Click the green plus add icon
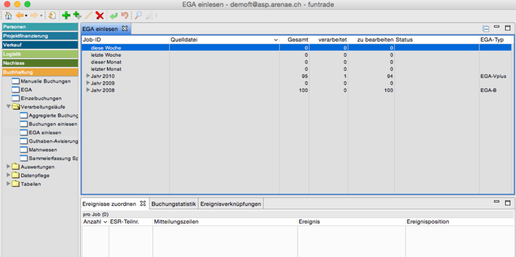 coord(66,15)
